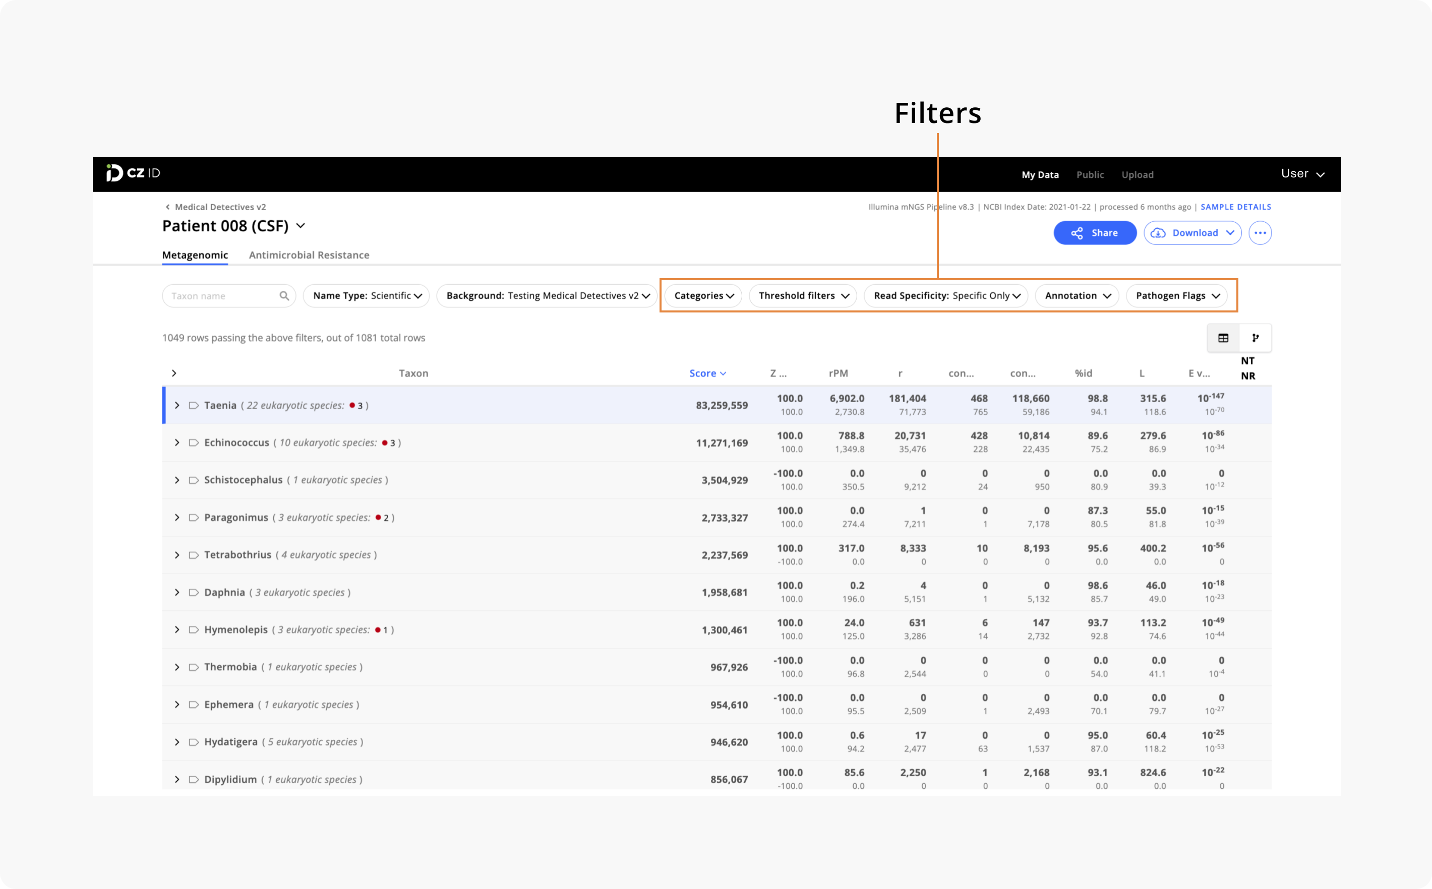Expand the Hymenolepis genus row

point(177,630)
